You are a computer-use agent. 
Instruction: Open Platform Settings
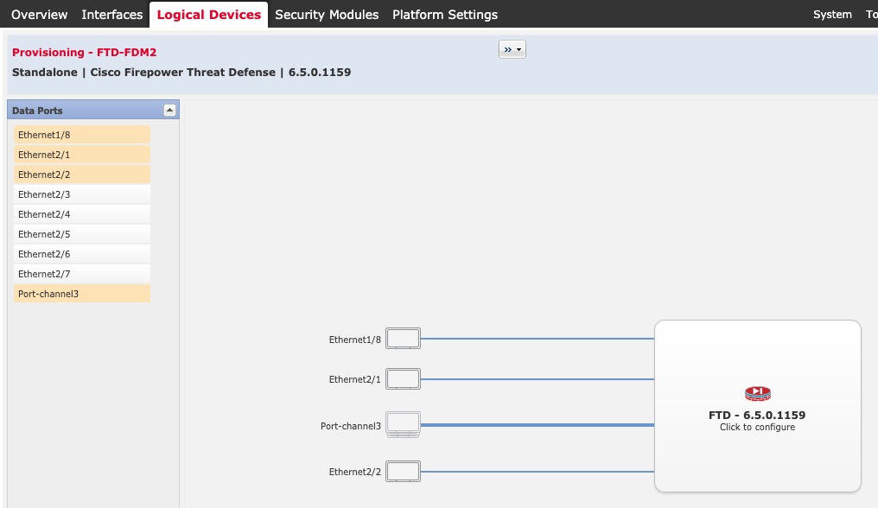click(445, 14)
